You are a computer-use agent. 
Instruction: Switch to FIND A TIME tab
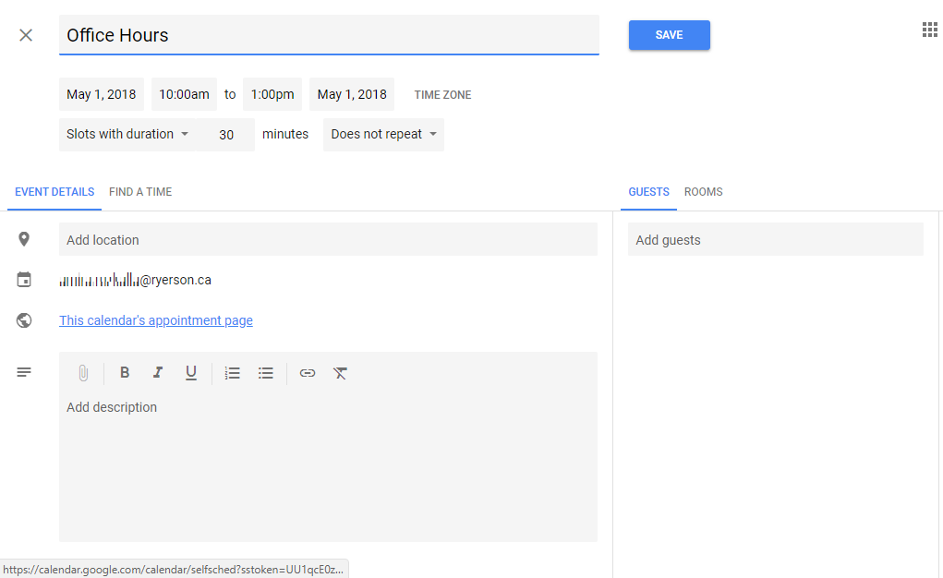click(x=140, y=192)
